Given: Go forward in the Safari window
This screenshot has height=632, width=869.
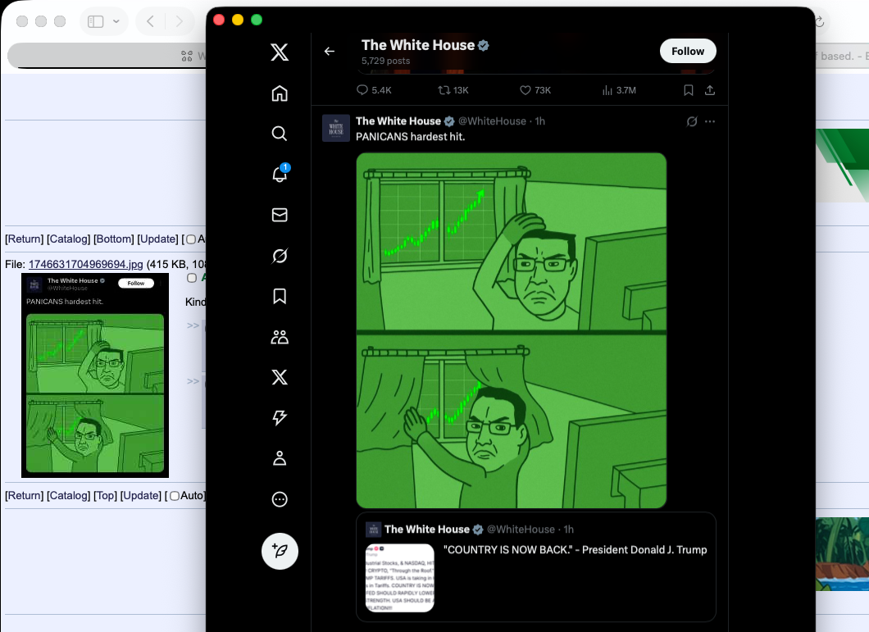Looking at the screenshot, I should 179,21.
